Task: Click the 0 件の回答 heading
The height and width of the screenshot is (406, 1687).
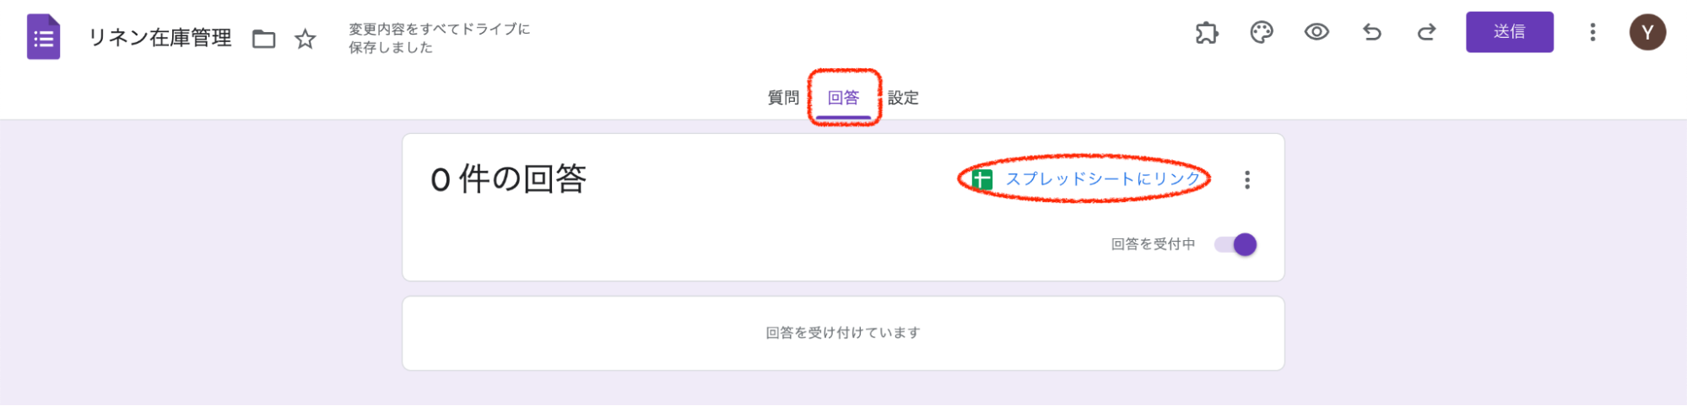Action: click(x=508, y=179)
